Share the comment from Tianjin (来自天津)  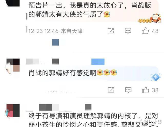click(x=111, y=31)
